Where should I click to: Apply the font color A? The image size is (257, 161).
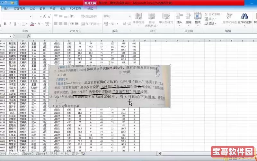click(39, 24)
